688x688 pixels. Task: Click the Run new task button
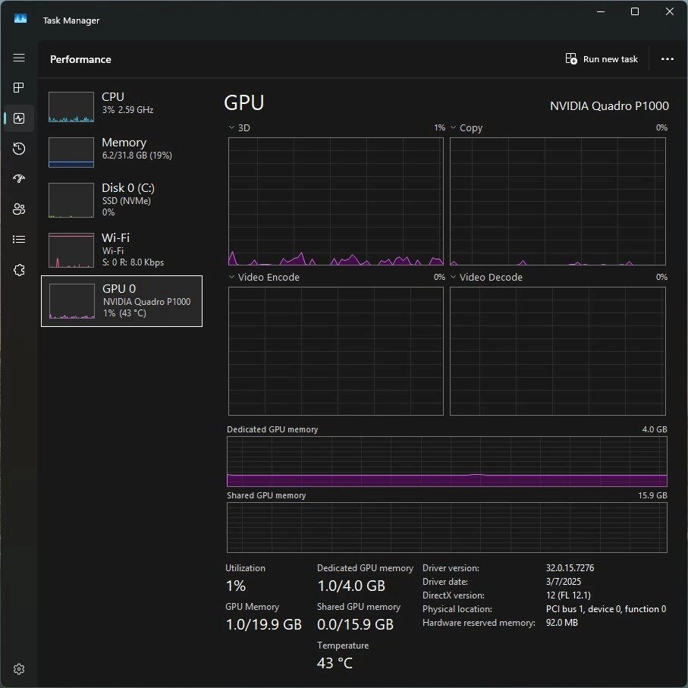point(602,59)
